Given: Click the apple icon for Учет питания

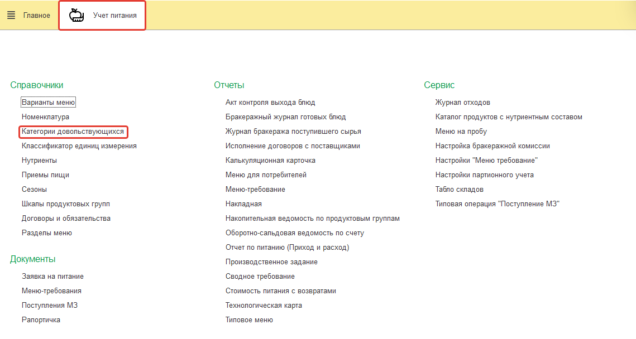Looking at the screenshot, I should coord(76,15).
